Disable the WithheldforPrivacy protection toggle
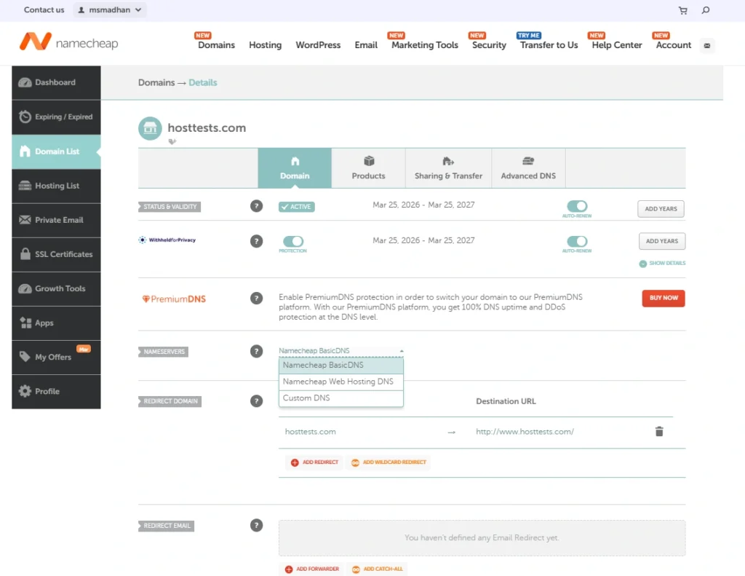The image size is (745, 576). 292,241
